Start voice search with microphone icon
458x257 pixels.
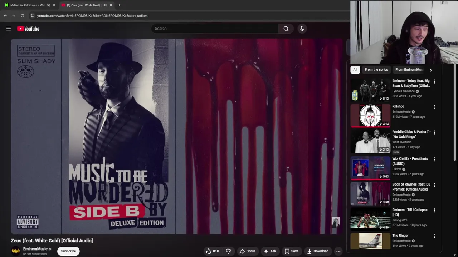pyautogui.click(x=302, y=29)
